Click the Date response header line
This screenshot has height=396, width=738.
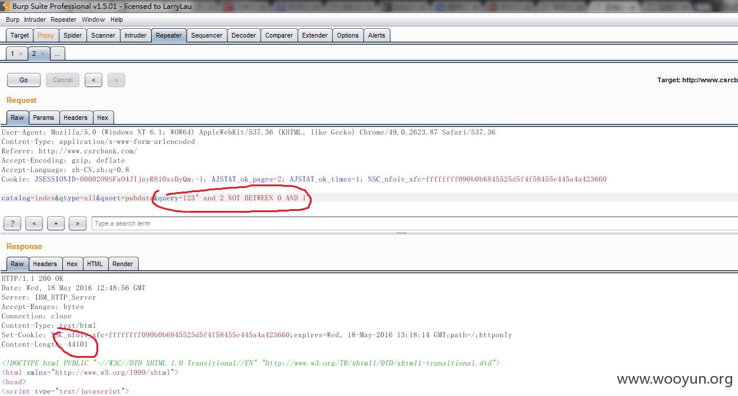(x=74, y=288)
